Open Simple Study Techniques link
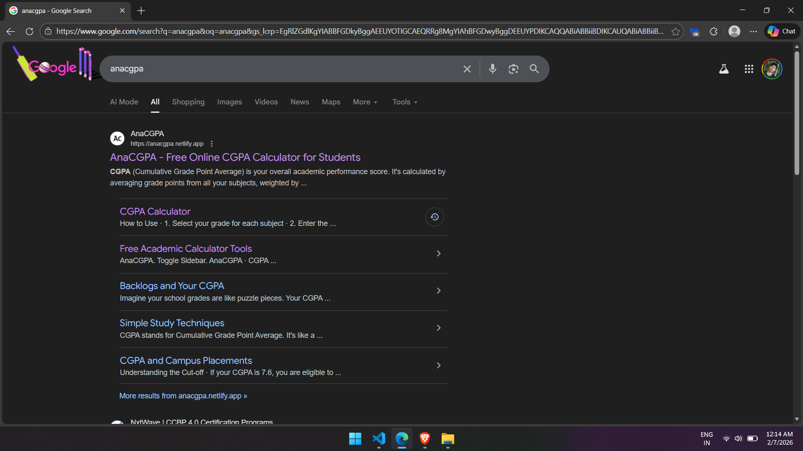 172,323
